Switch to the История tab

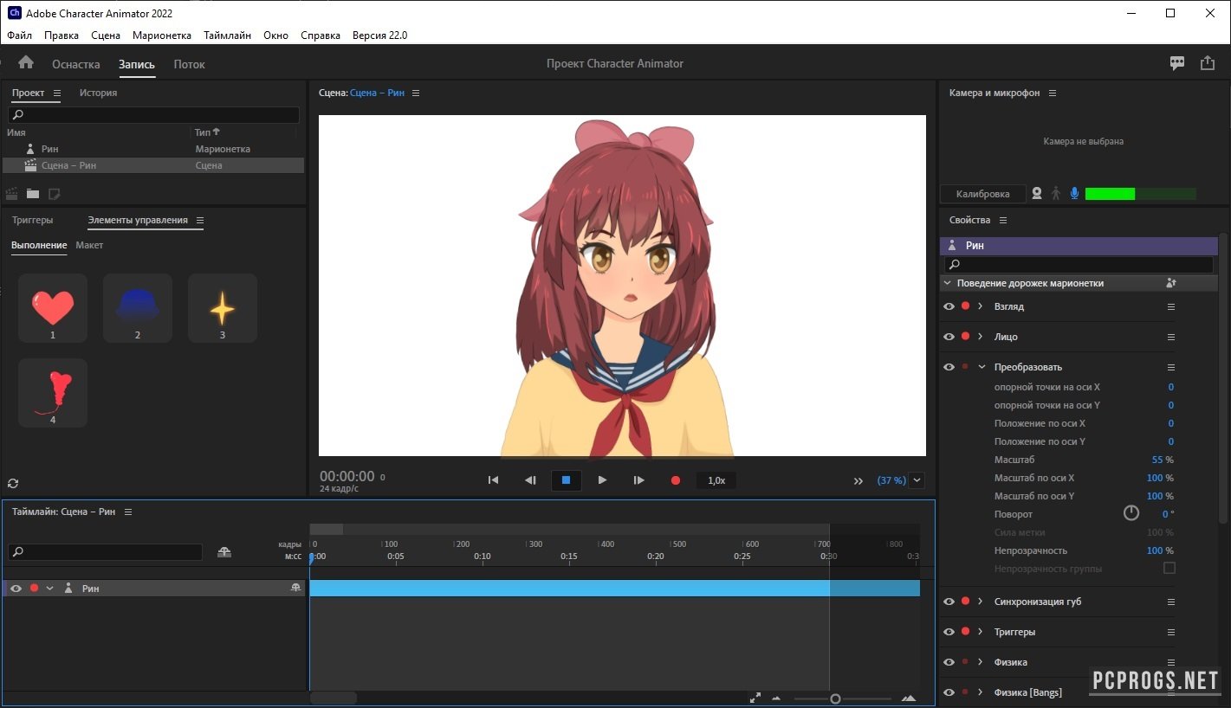click(x=98, y=93)
